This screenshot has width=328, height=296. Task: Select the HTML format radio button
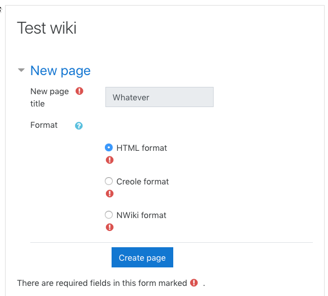(109, 147)
